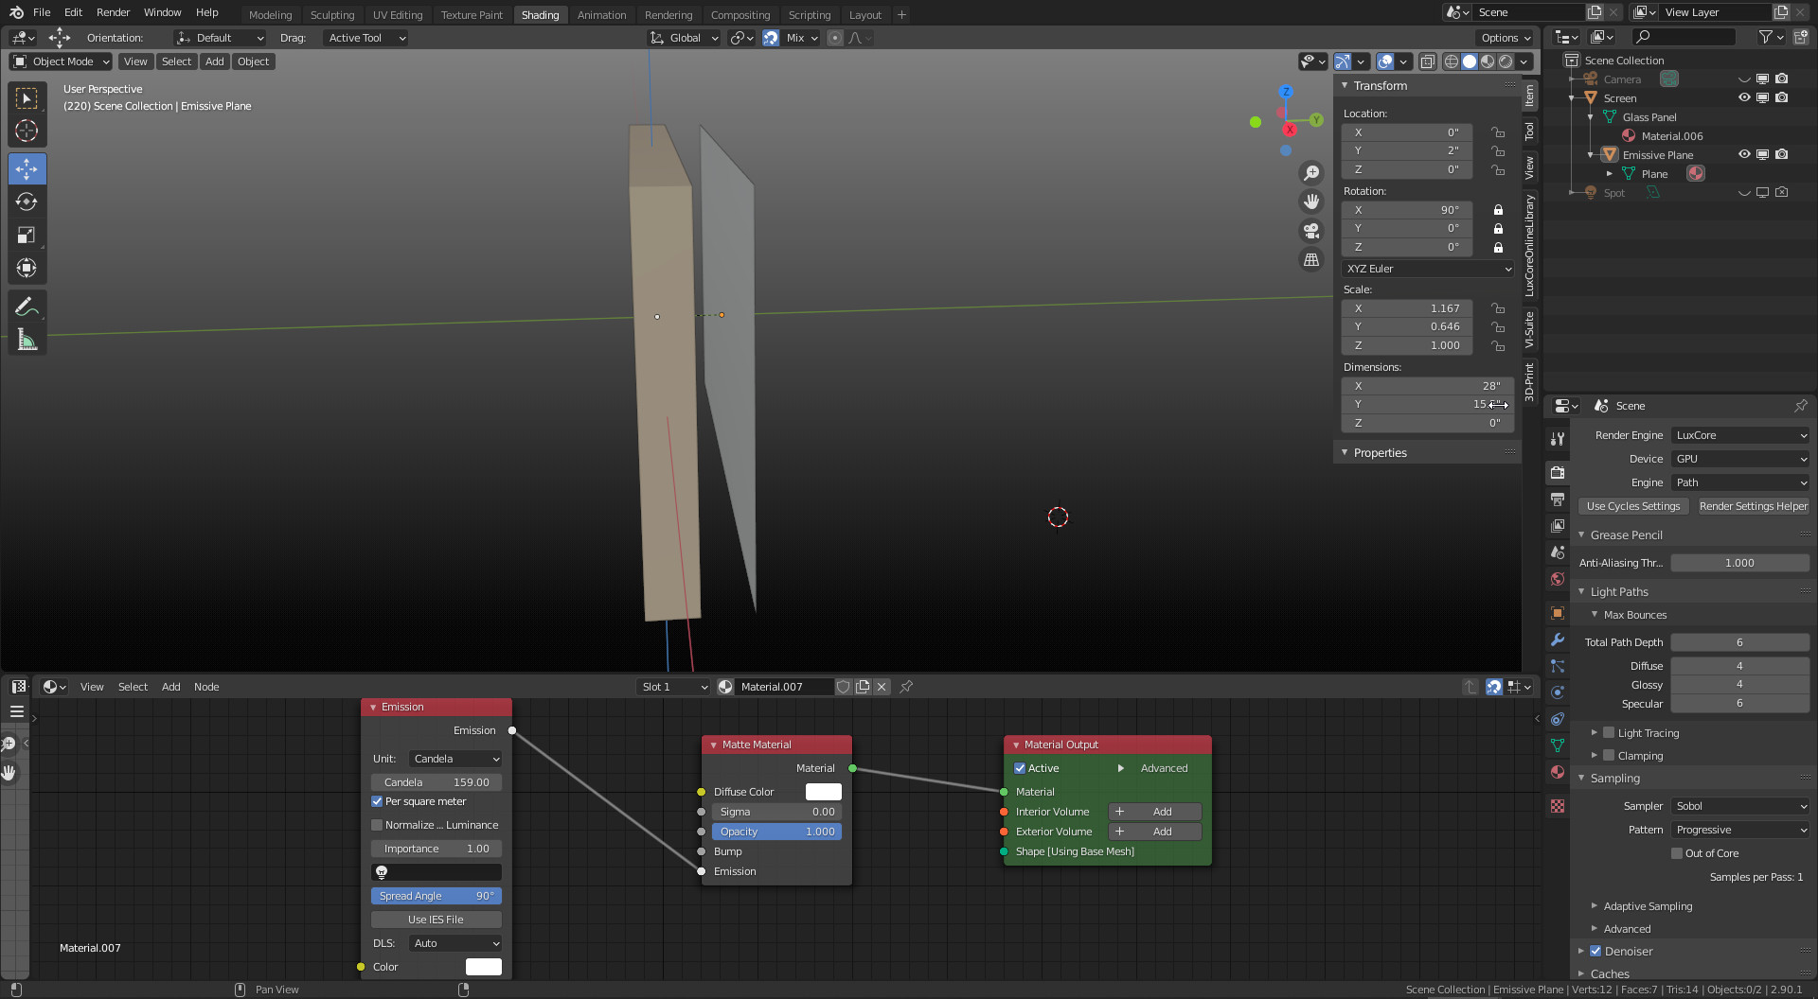This screenshot has height=999, width=1818.
Task: Open the Render Engine LuxCore dropdown
Action: click(x=1740, y=435)
